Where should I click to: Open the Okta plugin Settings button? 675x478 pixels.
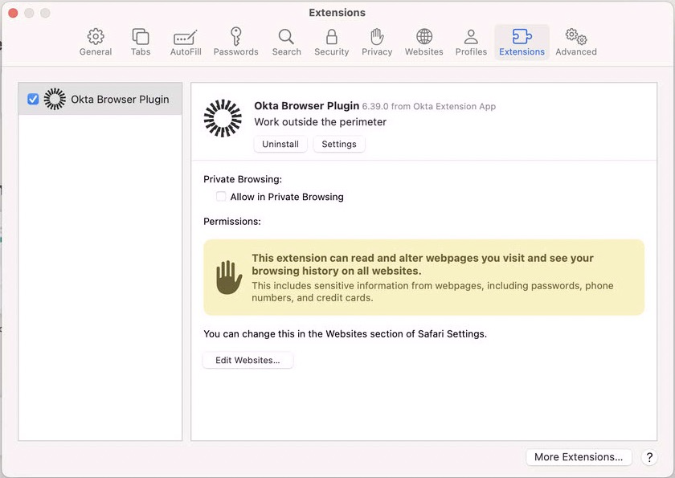pos(339,144)
